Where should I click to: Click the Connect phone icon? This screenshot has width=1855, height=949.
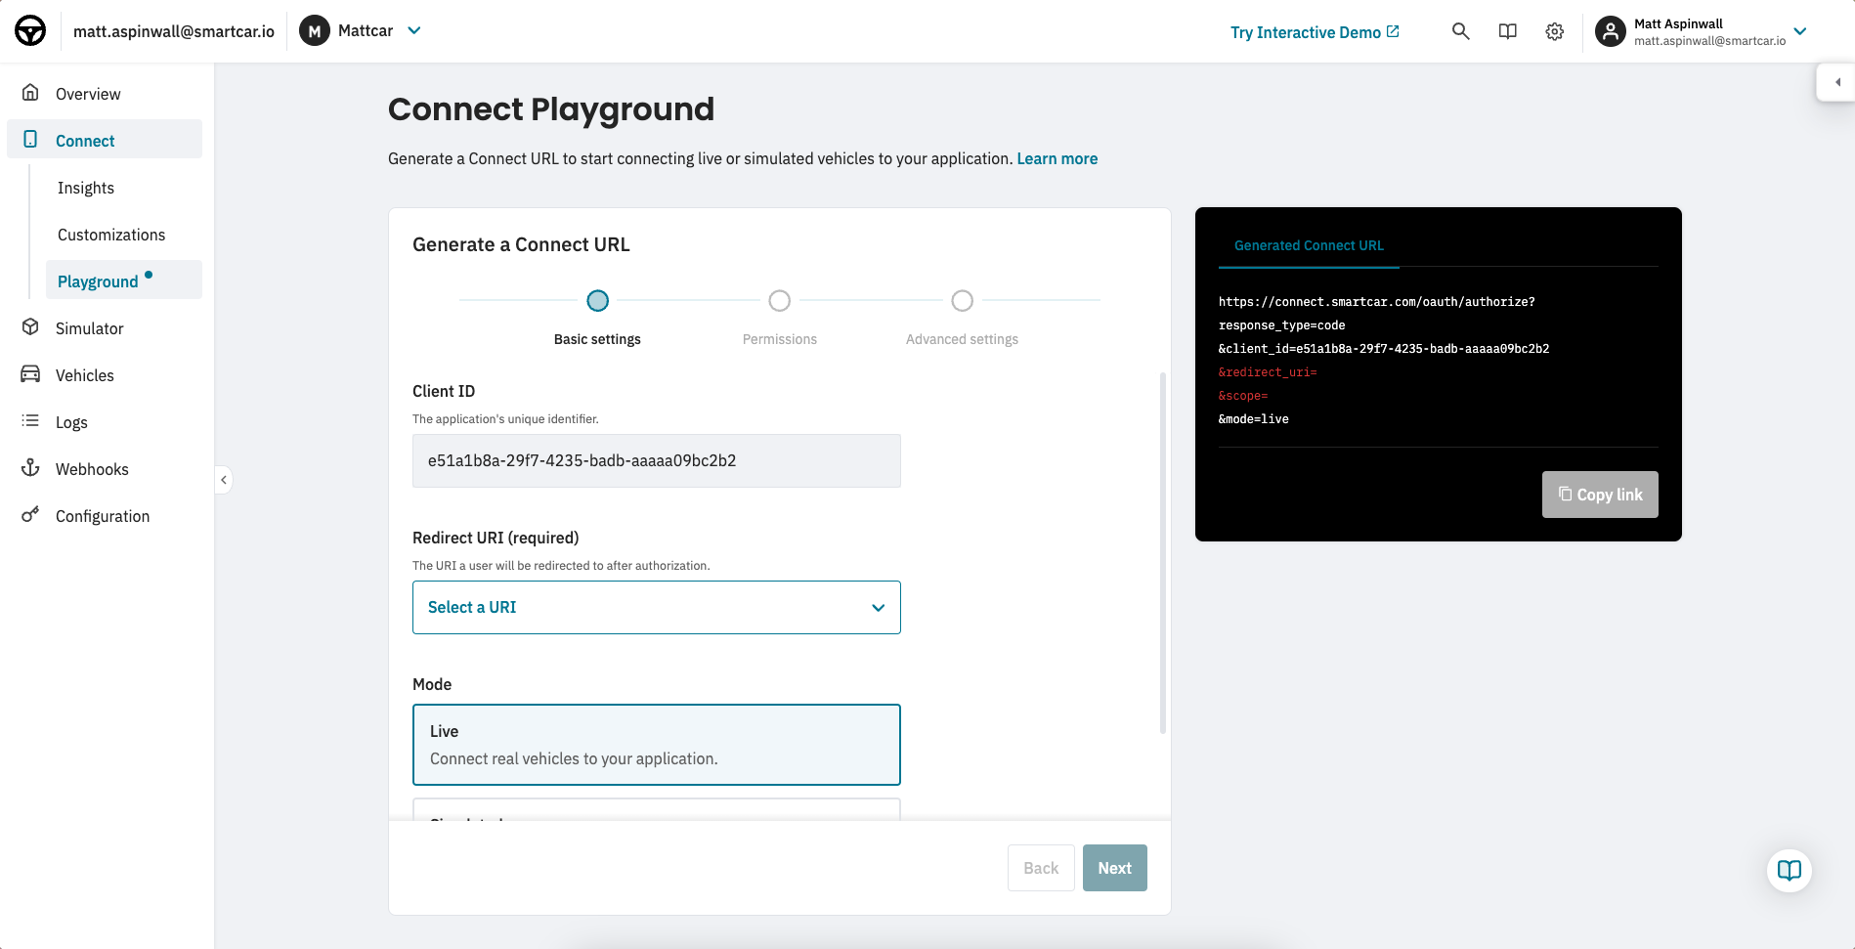30,140
